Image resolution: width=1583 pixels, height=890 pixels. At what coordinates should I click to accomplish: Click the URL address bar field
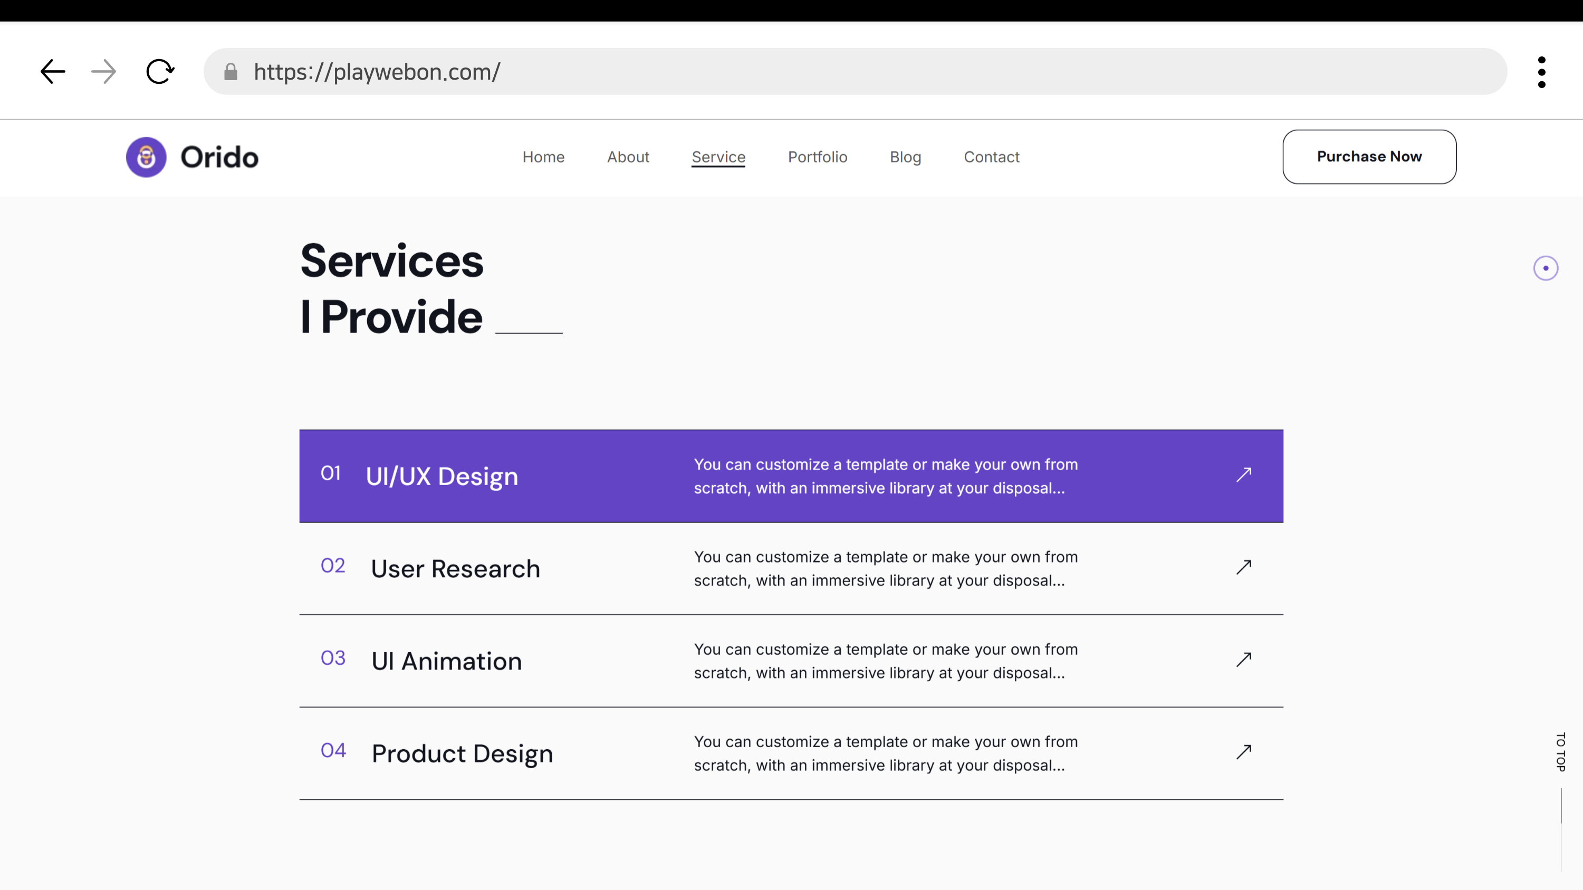pyautogui.click(x=860, y=72)
